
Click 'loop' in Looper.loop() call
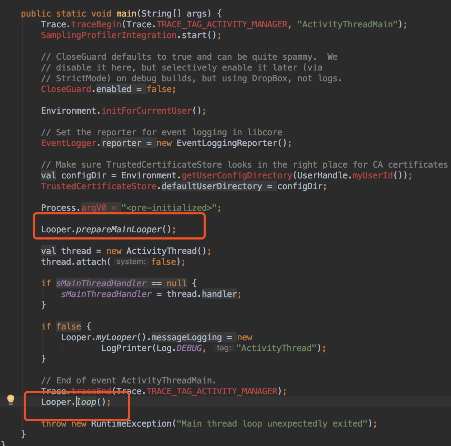[x=86, y=402]
